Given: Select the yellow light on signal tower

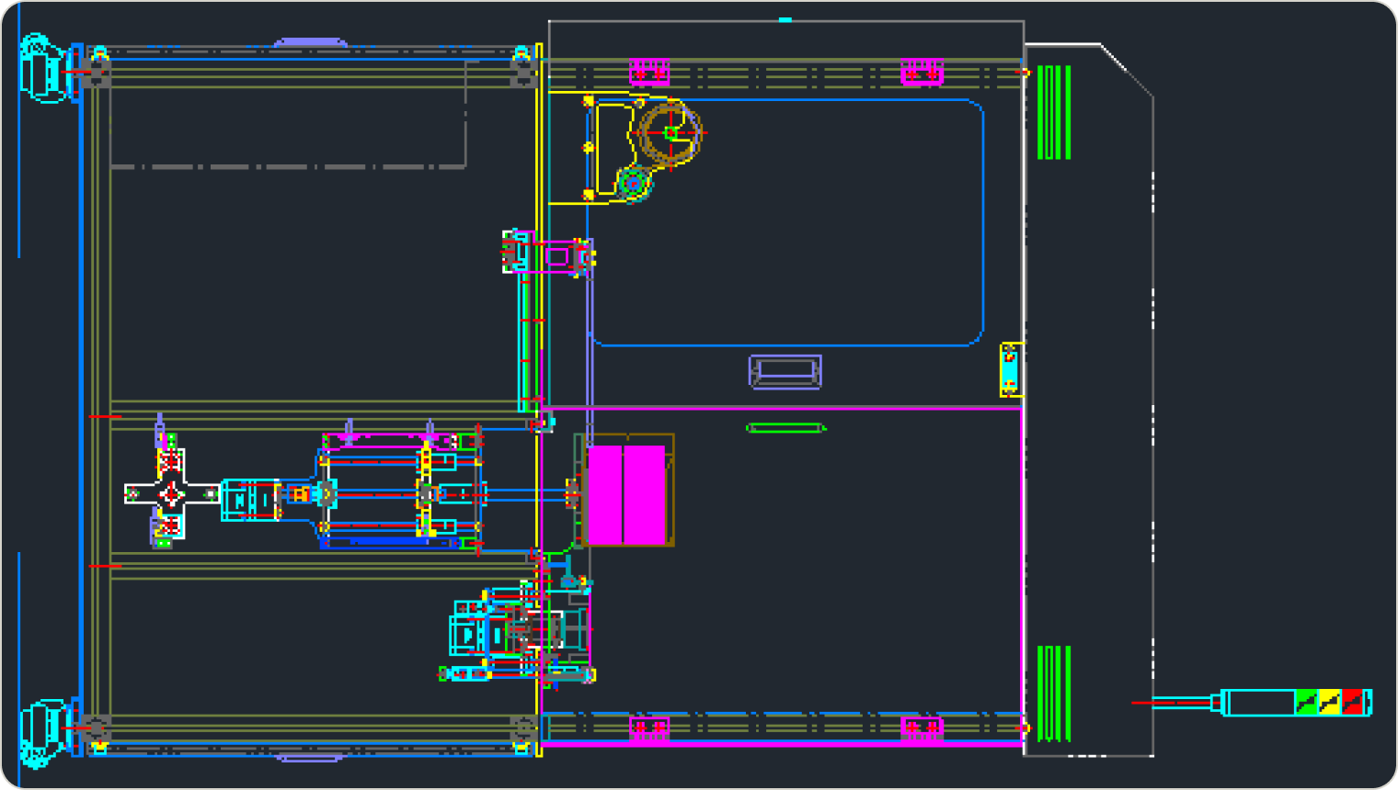Looking at the screenshot, I should (1329, 703).
